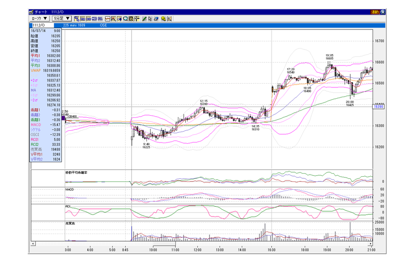The image size is (414, 262).
Task: Click the last toolbar icon on right
Action: tap(169, 18)
